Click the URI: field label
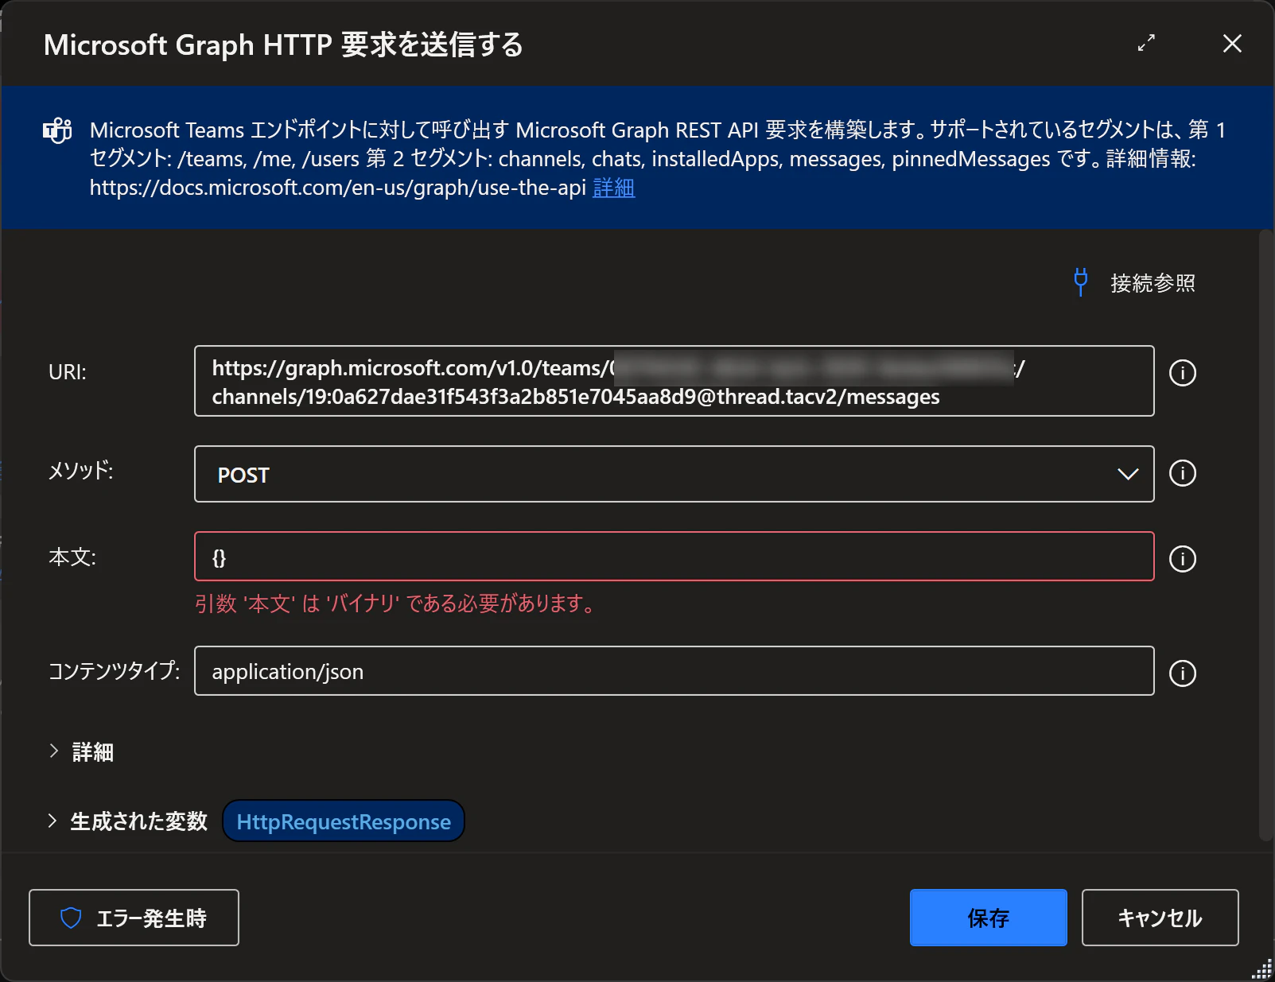The width and height of the screenshot is (1275, 982). coord(68,372)
